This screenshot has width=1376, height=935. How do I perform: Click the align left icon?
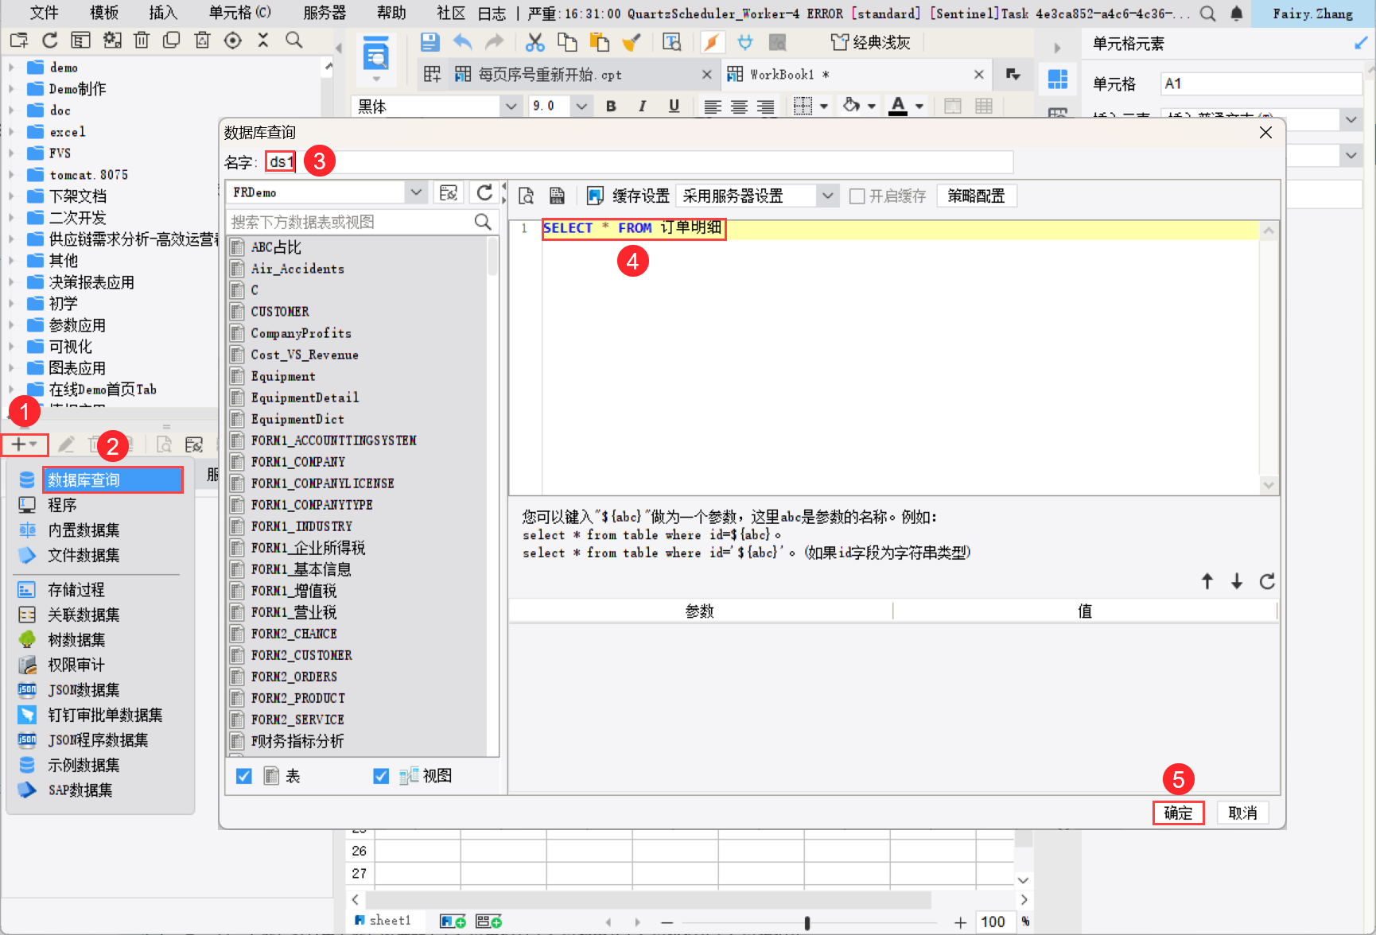pyautogui.click(x=713, y=106)
